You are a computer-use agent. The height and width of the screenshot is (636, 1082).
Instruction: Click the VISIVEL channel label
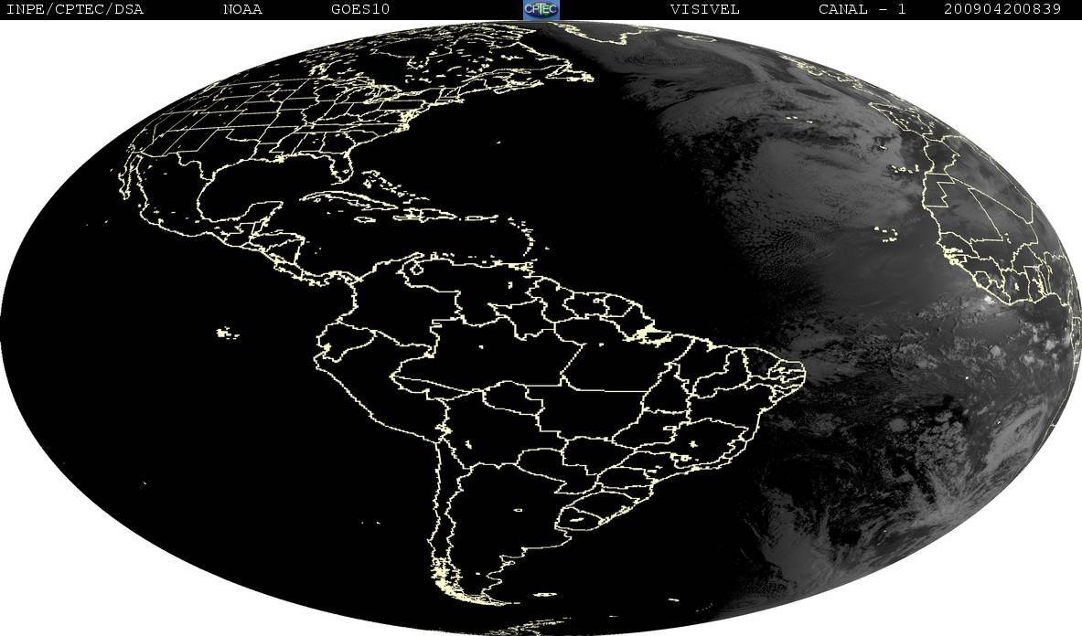pos(704,9)
